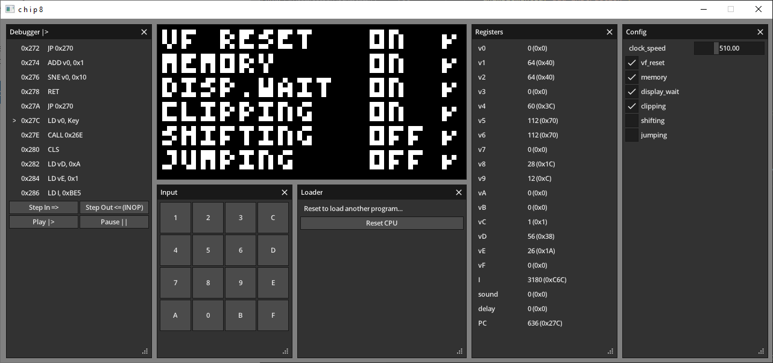Click the Registers panel resize grip
Screen dimensions: 773x363
point(611,352)
